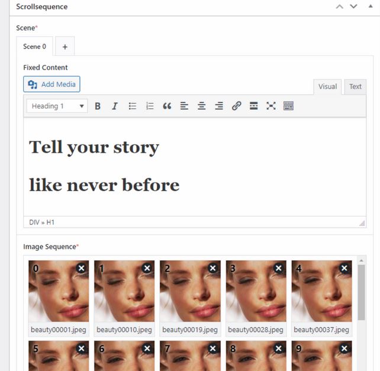Select thumbnail beauty00037.jpeg
This screenshot has height=371, width=380.
point(321,291)
